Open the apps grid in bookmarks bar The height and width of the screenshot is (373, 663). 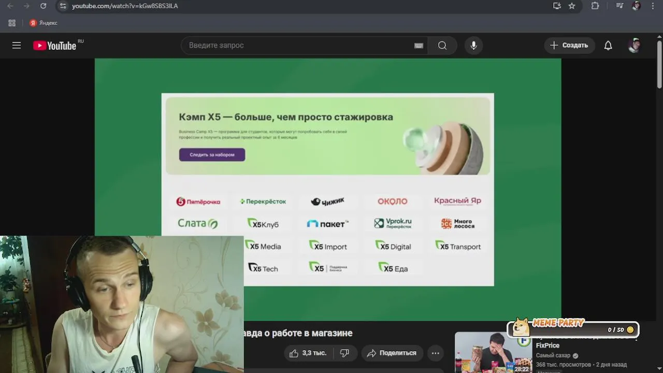(12, 23)
